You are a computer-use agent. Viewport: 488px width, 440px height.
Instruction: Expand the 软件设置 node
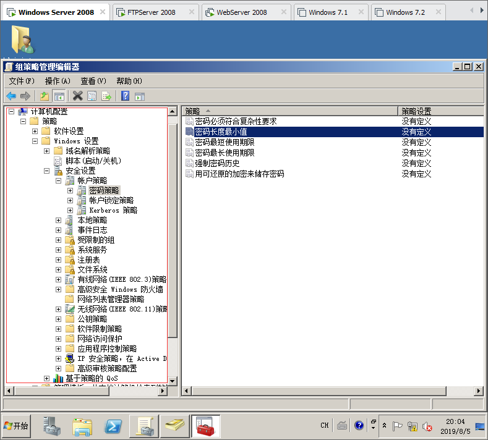pos(35,131)
